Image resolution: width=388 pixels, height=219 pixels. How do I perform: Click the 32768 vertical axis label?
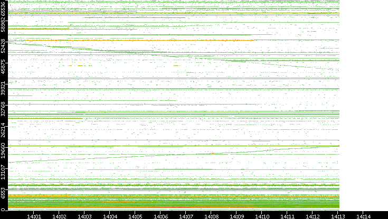tap(4, 109)
